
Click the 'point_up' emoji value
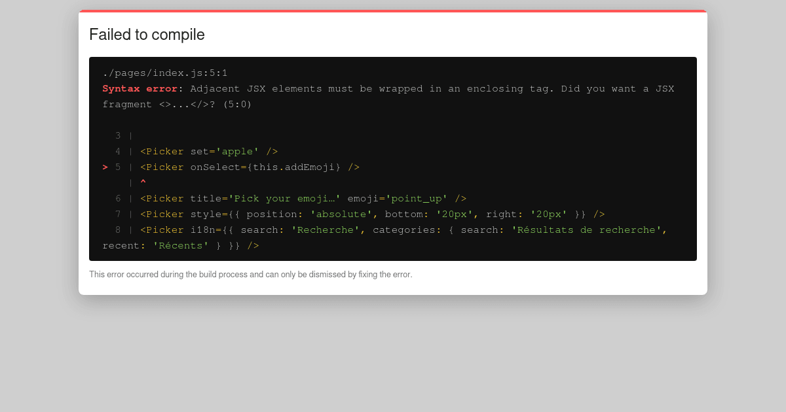point(417,199)
